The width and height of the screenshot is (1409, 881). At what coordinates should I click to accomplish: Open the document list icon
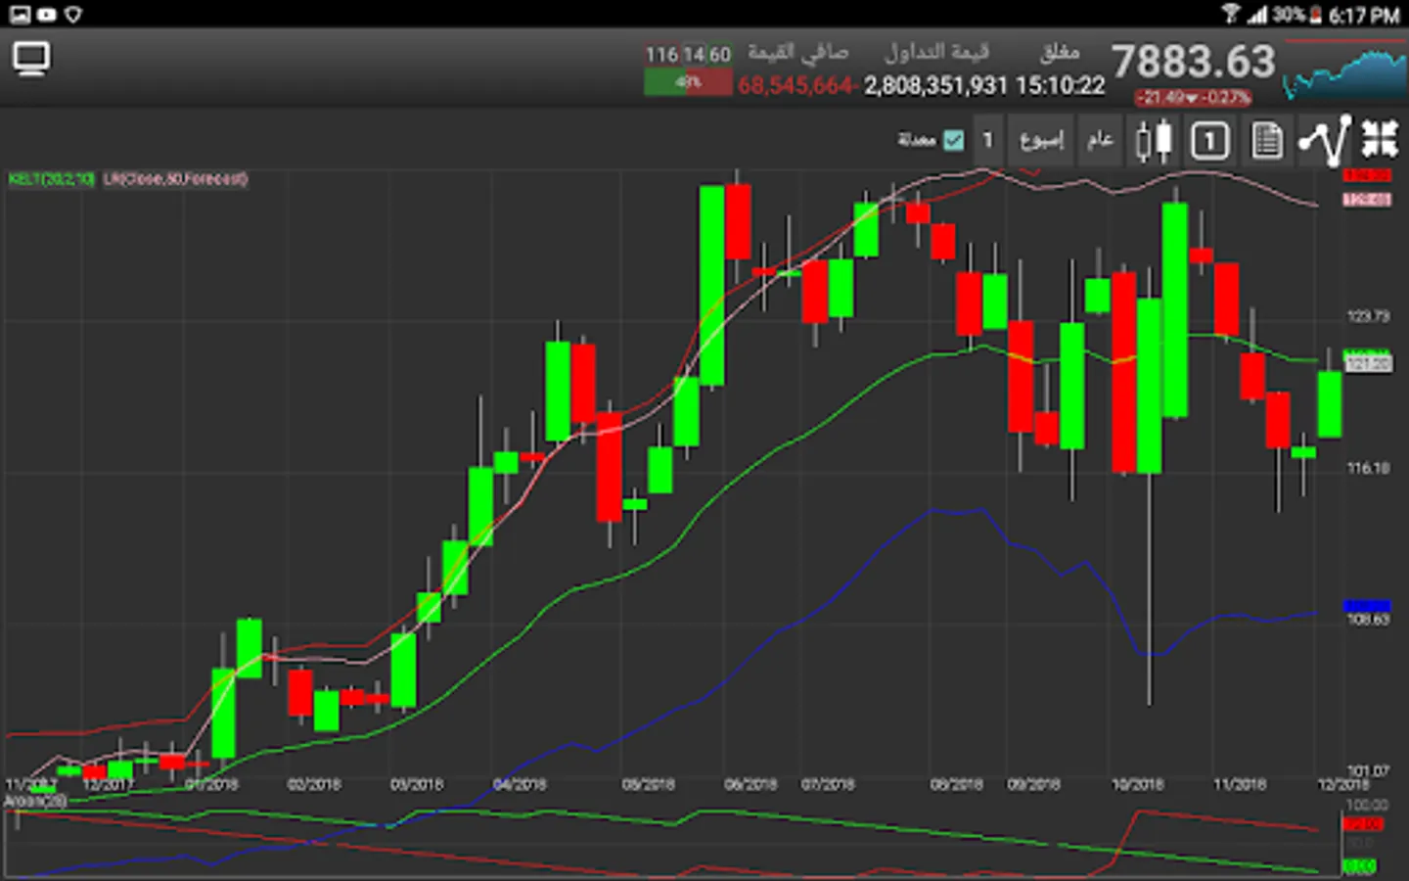pos(1267,141)
